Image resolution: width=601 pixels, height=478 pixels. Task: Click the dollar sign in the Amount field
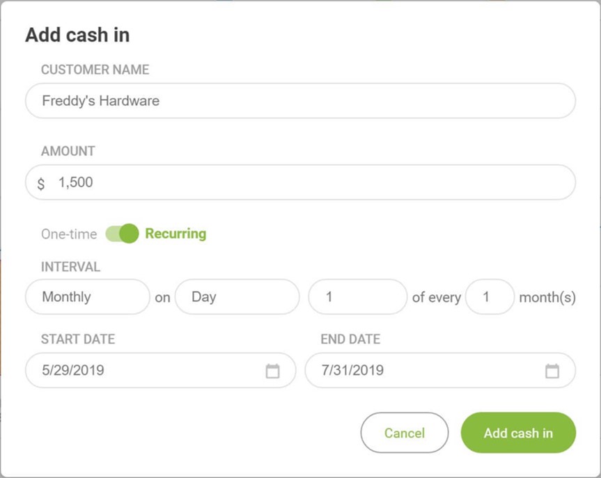point(41,184)
